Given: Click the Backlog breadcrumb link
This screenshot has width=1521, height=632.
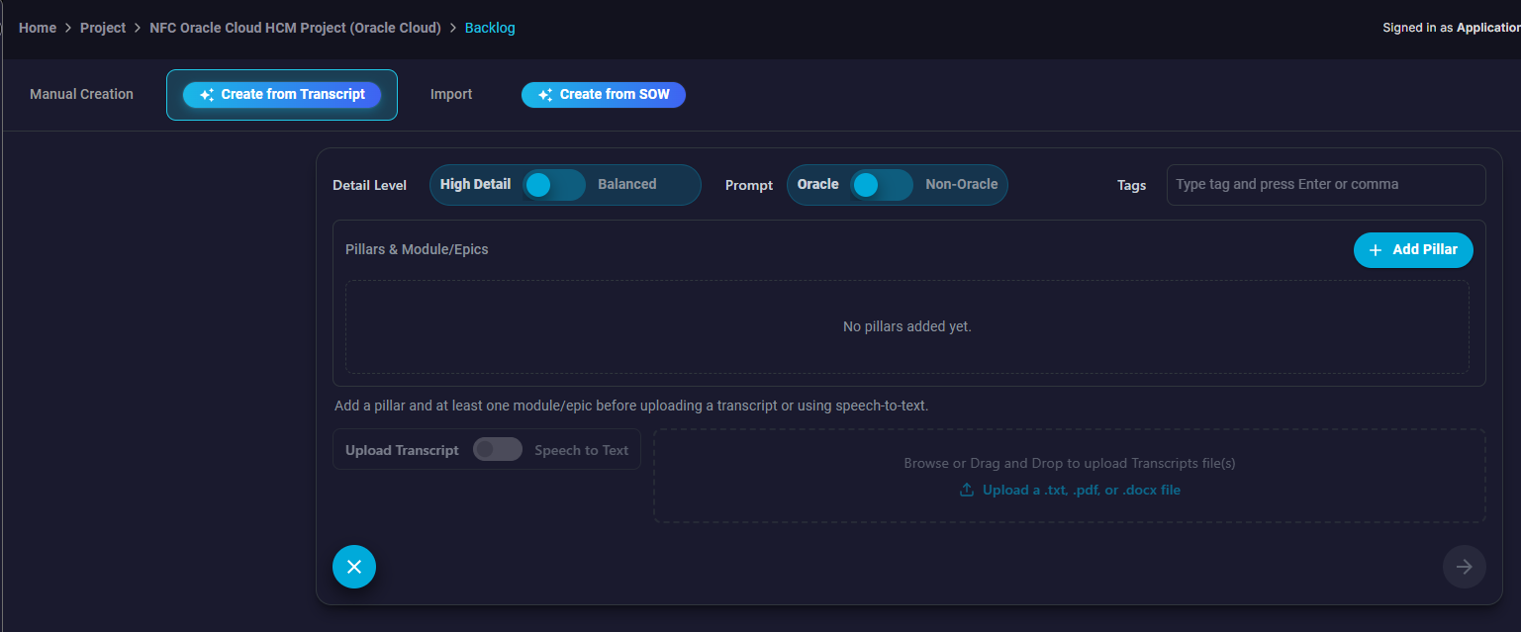Looking at the screenshot, I should coord(490,28).
